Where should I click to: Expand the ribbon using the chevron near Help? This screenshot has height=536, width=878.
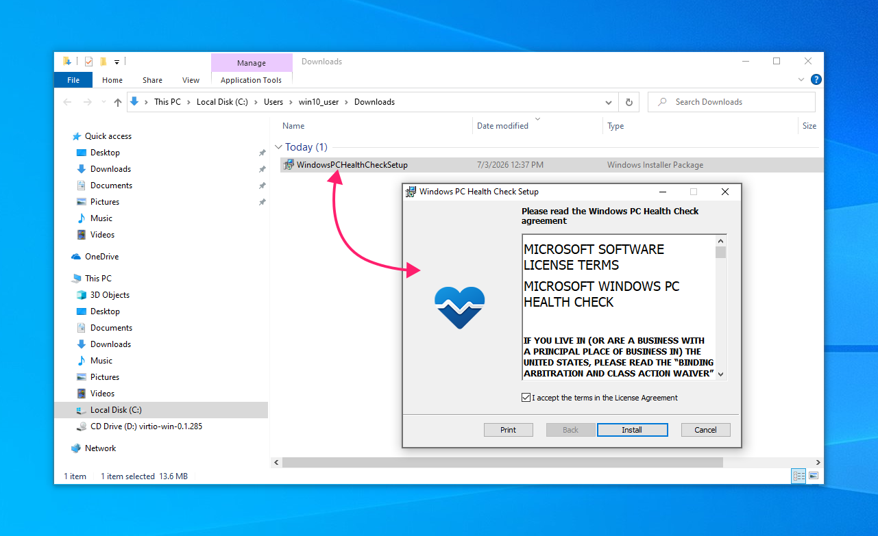(x=801, y=80)
